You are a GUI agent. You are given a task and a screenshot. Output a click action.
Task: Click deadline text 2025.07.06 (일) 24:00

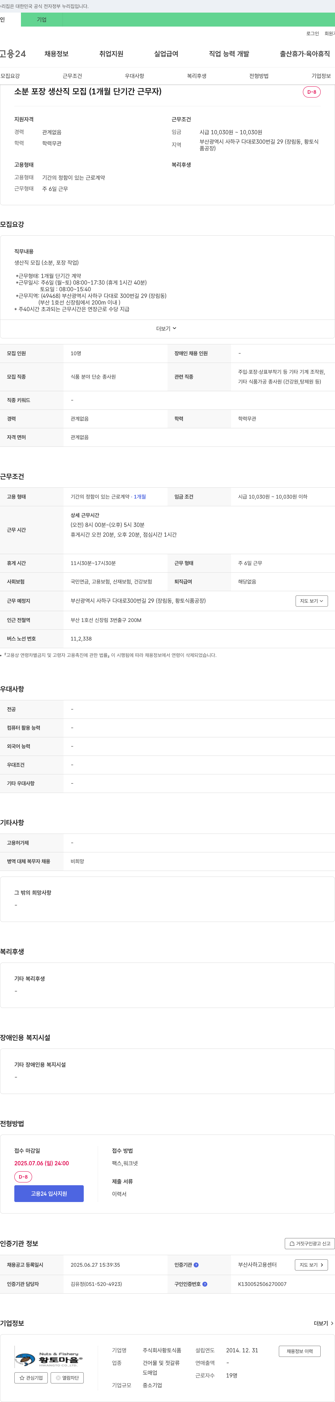(41, 1163)
